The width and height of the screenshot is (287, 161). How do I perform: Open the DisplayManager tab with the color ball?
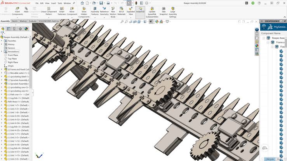tap(26, 29)
